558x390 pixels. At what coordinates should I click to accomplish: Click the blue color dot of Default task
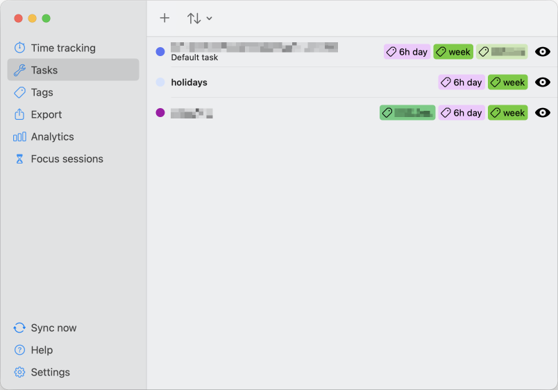click(160, 52)
